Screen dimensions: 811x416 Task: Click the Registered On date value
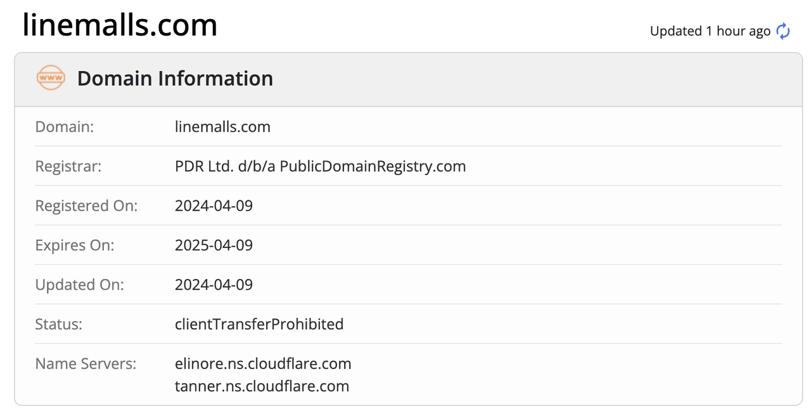214,205
